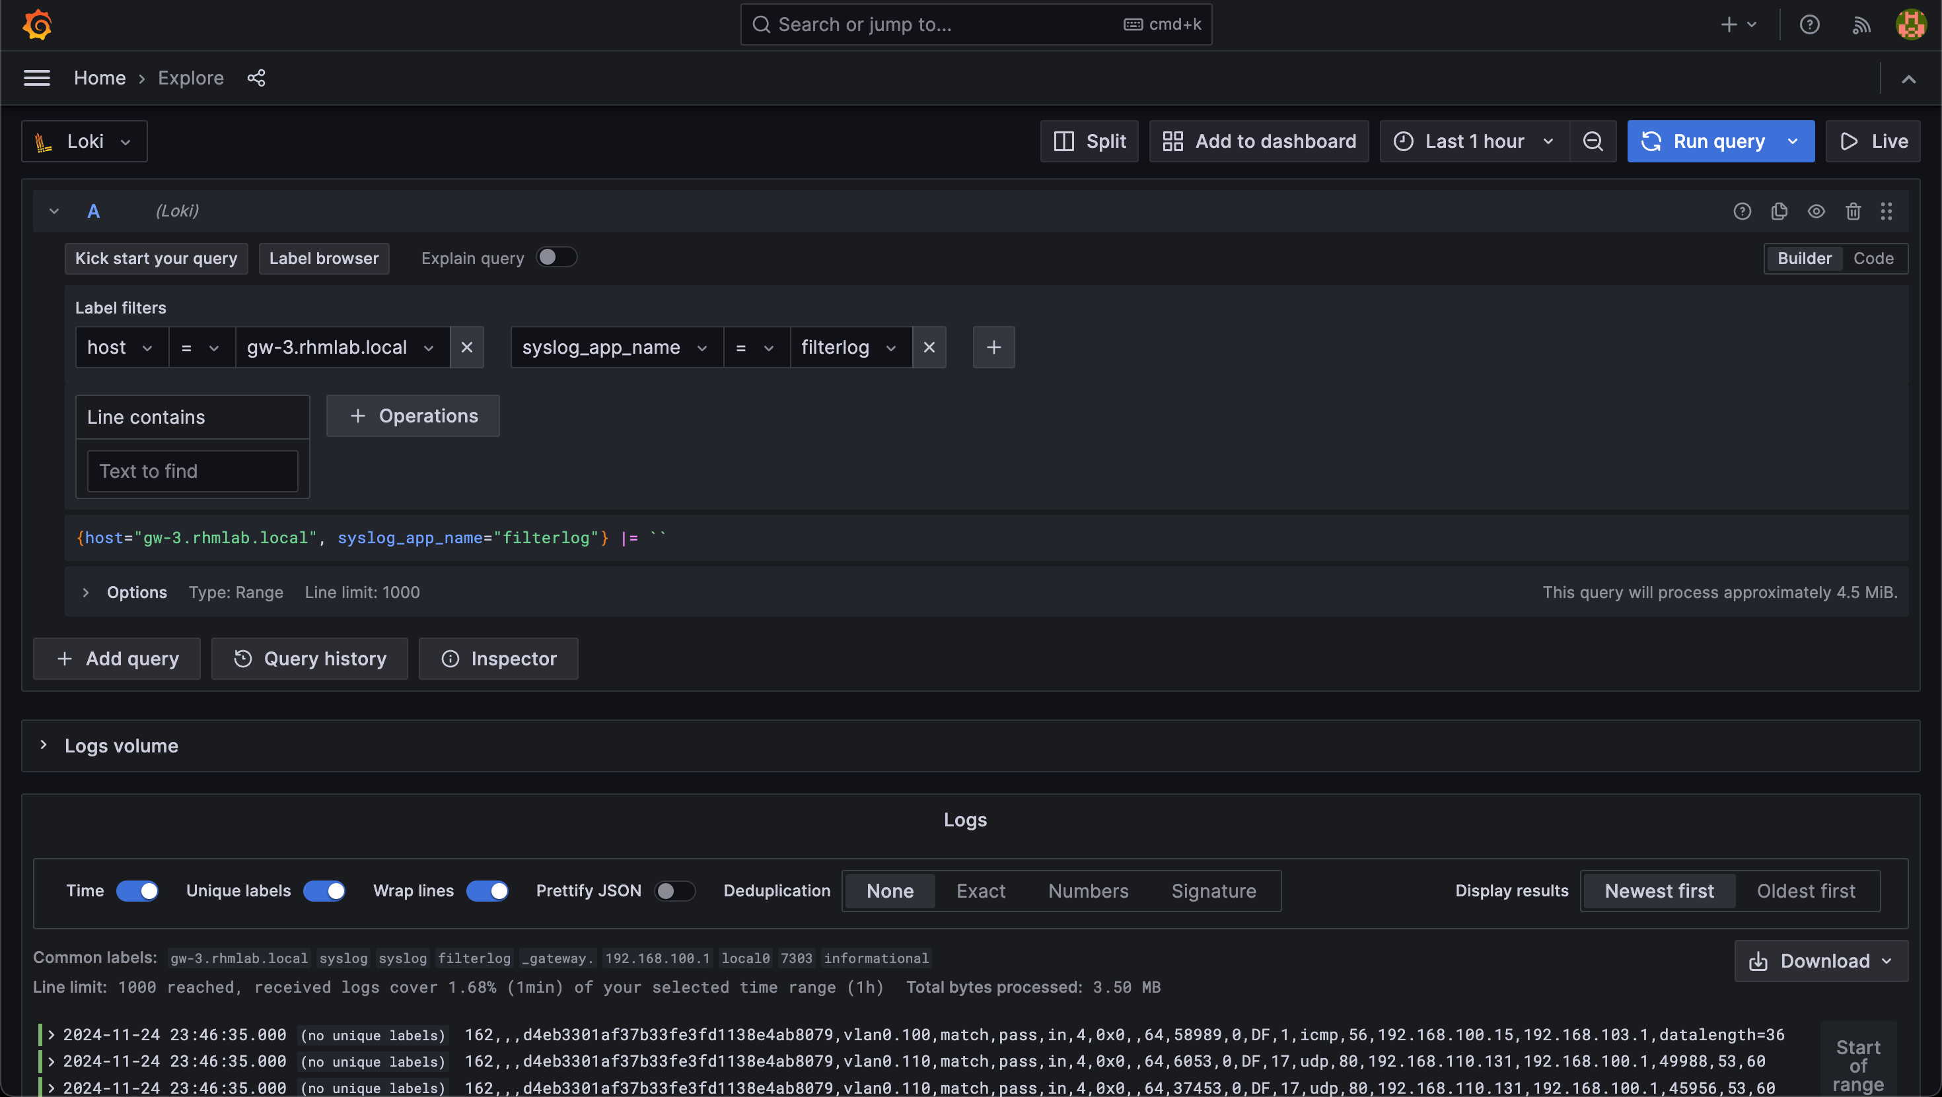Display results Newest first
Image resolution: width=1942 pixels, height=1097 pixels.
pos(1659,891)
